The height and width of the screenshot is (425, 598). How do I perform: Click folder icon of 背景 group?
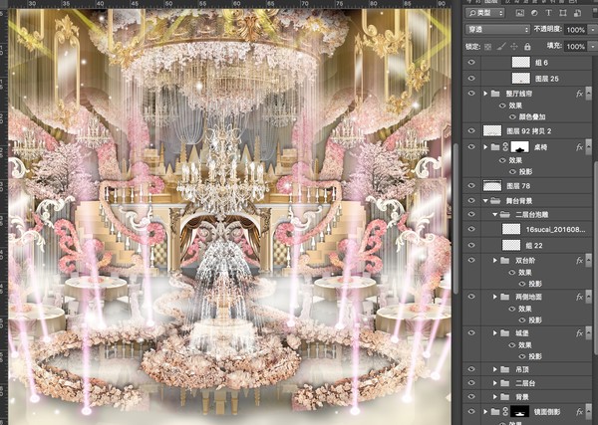[x=505, y=397]
